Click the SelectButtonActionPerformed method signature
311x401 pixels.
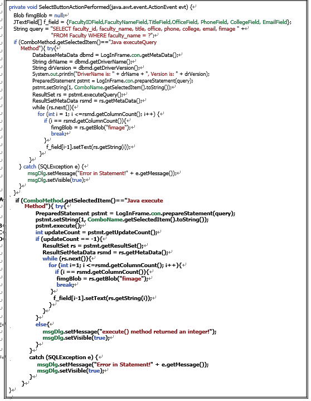(x=100, y=7)
